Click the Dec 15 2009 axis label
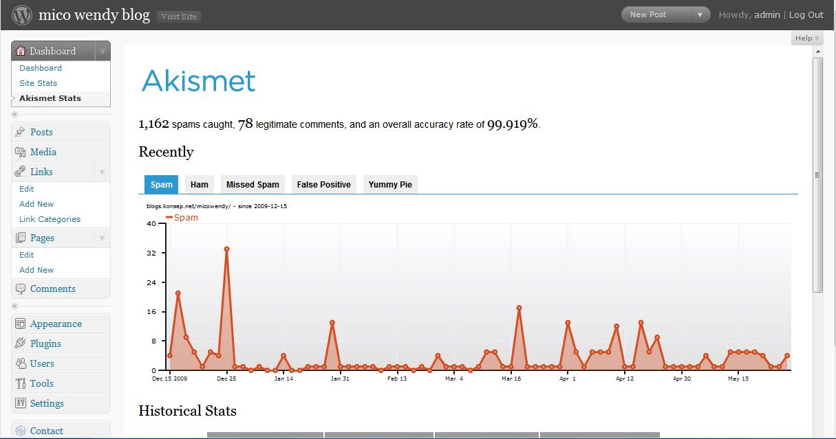 tap(170, 378)
